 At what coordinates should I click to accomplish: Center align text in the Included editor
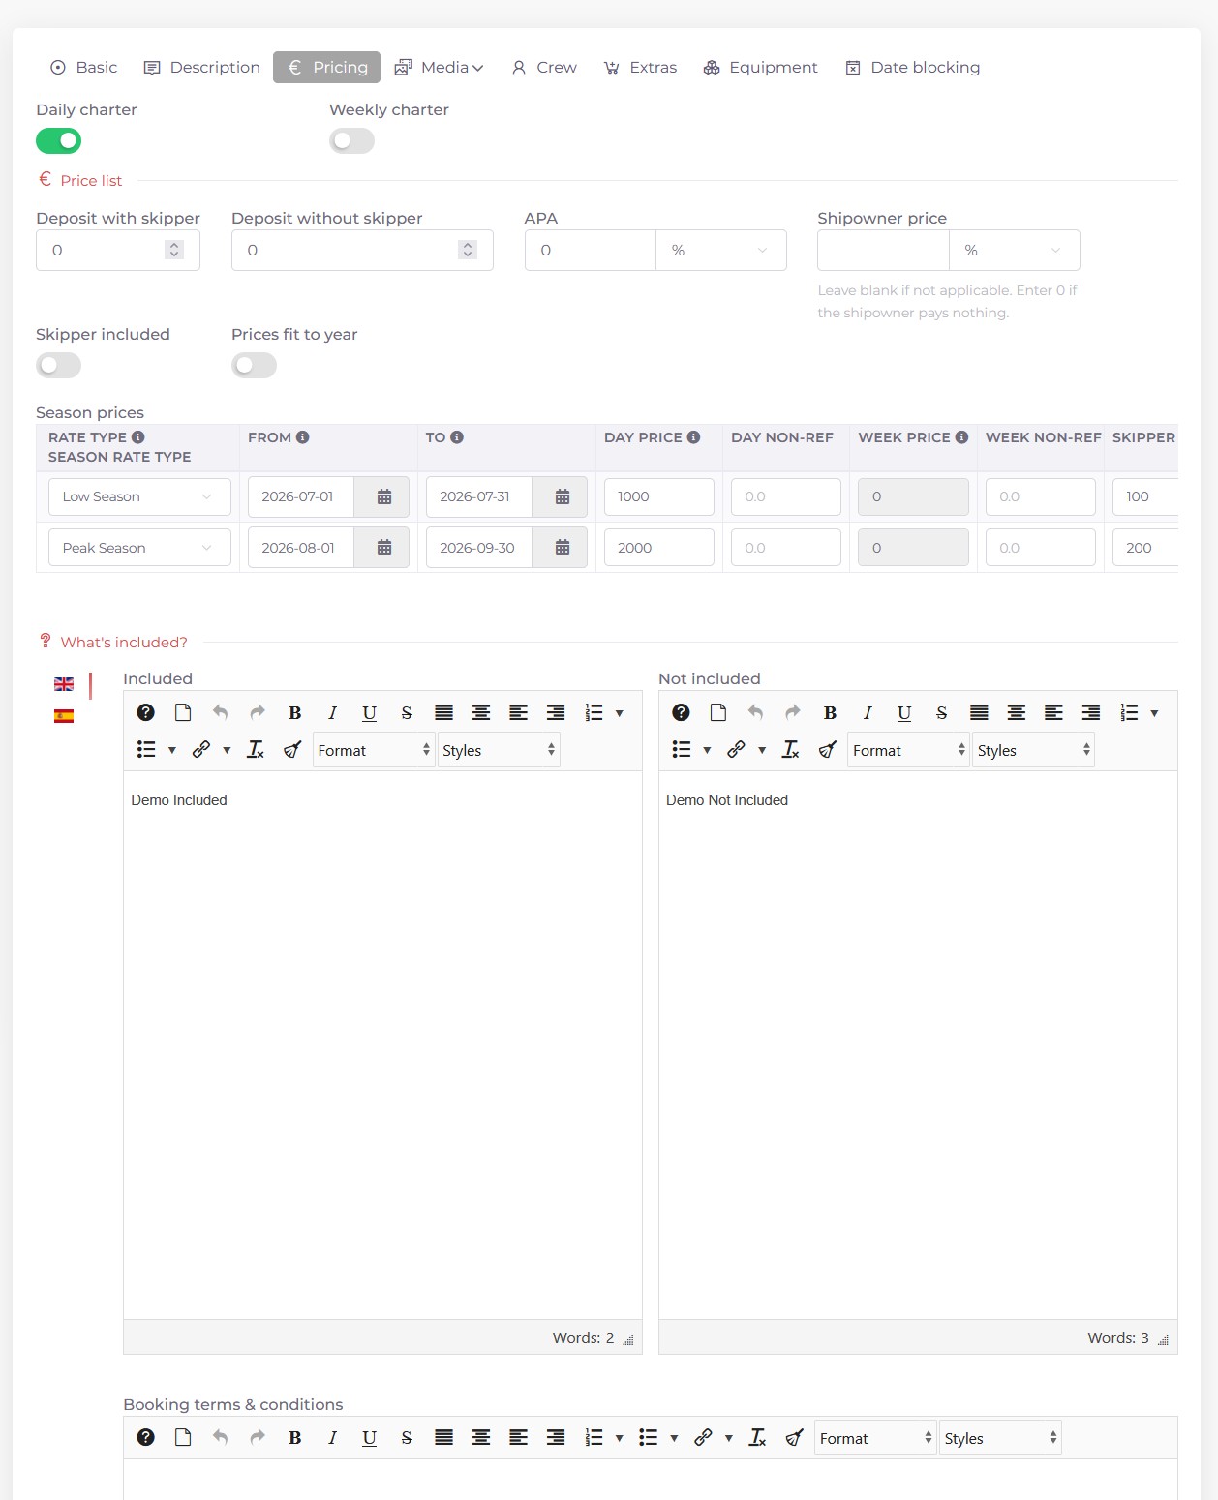click(481, 713)
